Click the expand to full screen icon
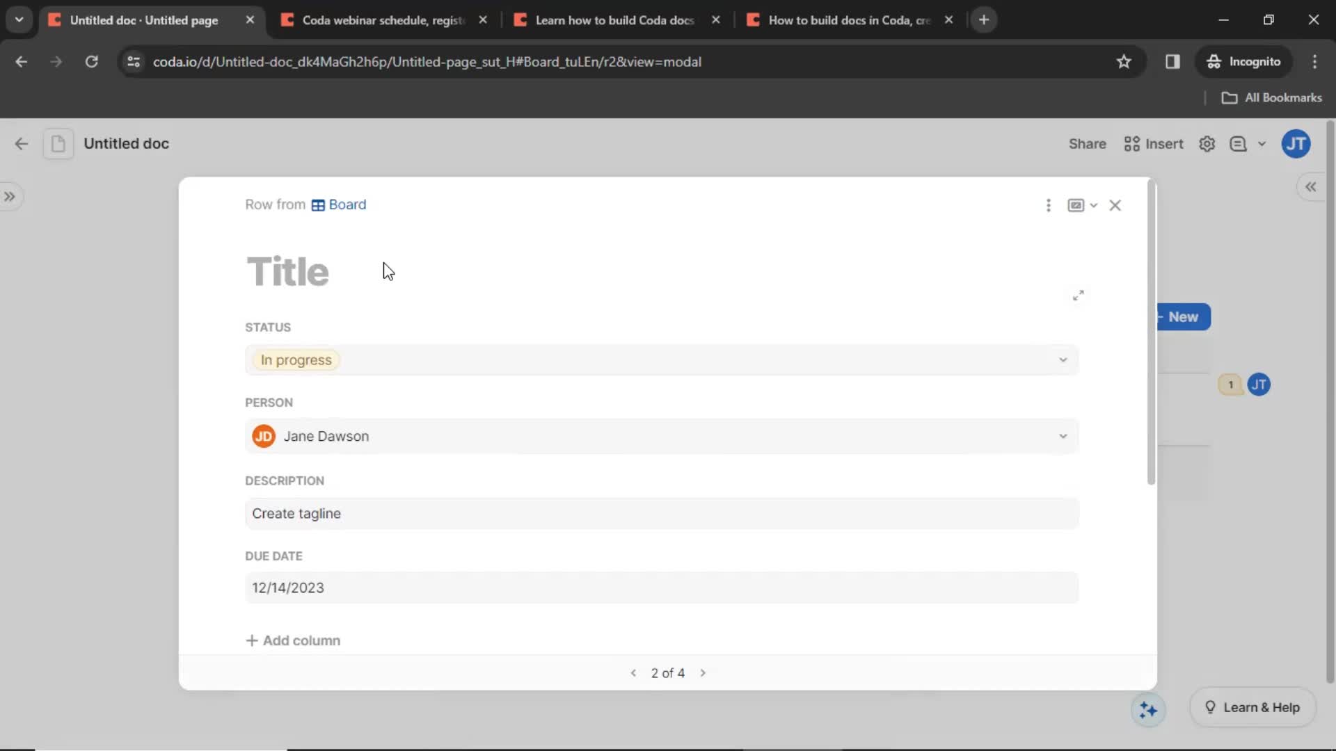 click(1078, 293)
